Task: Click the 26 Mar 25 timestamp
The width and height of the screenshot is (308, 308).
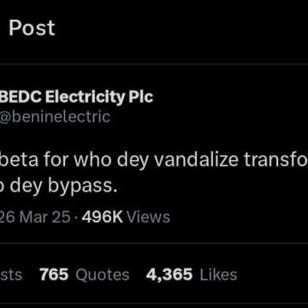Action: coord(35,217)
